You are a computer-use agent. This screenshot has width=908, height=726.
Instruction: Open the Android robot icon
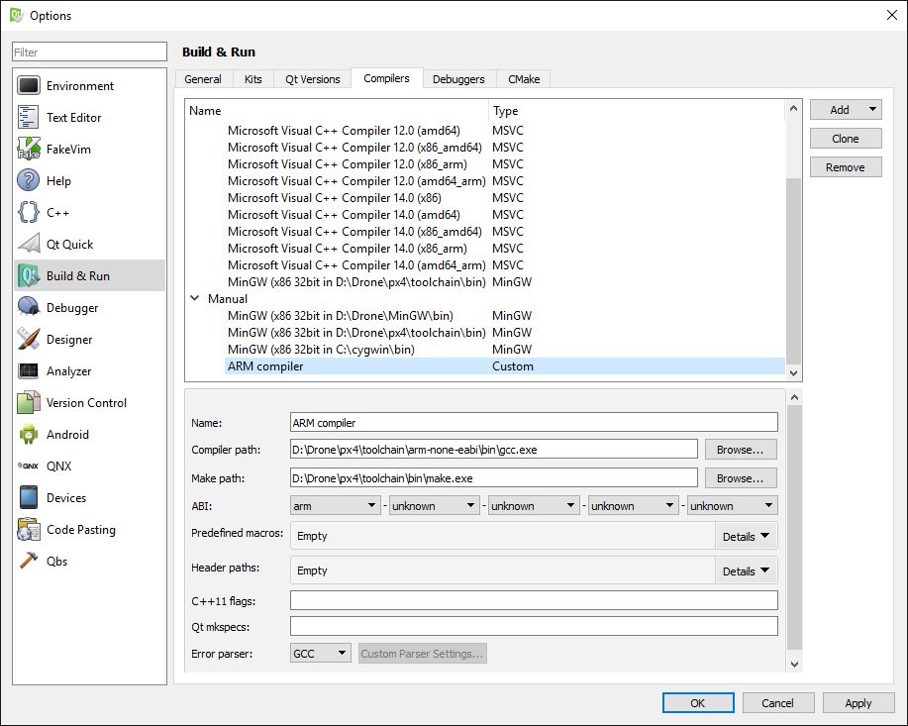coord(29,434)
